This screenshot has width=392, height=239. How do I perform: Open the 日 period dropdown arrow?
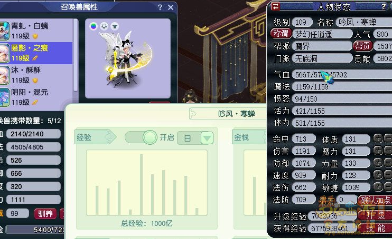coord(207,138)
